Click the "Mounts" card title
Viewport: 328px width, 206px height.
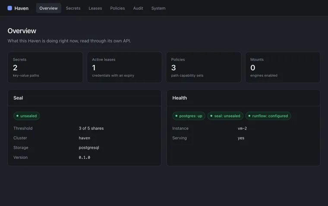pos(257,60)
